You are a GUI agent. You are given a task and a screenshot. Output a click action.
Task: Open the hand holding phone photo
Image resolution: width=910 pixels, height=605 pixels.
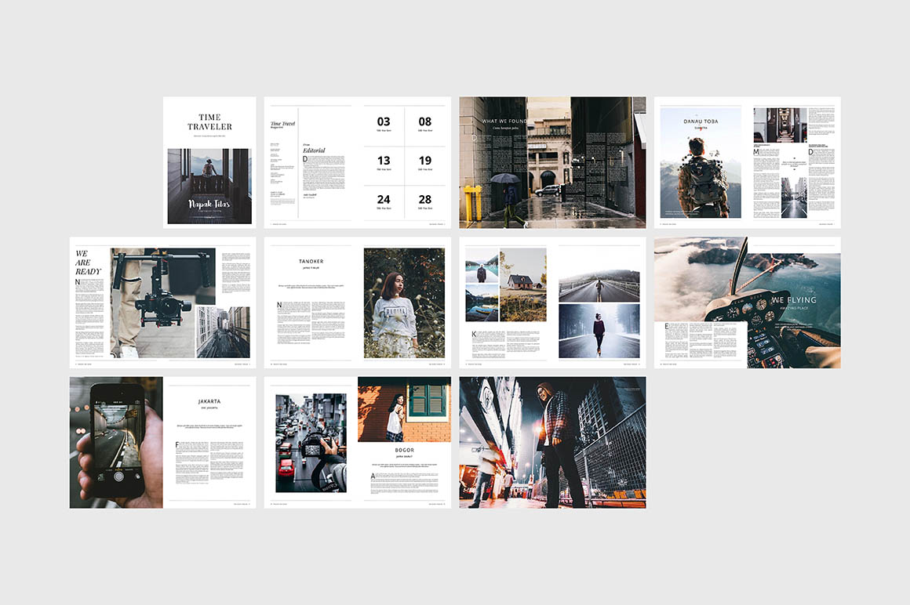pos(115,443)
